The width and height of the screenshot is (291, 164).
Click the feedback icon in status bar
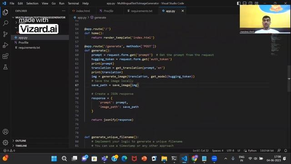point(279,151)
